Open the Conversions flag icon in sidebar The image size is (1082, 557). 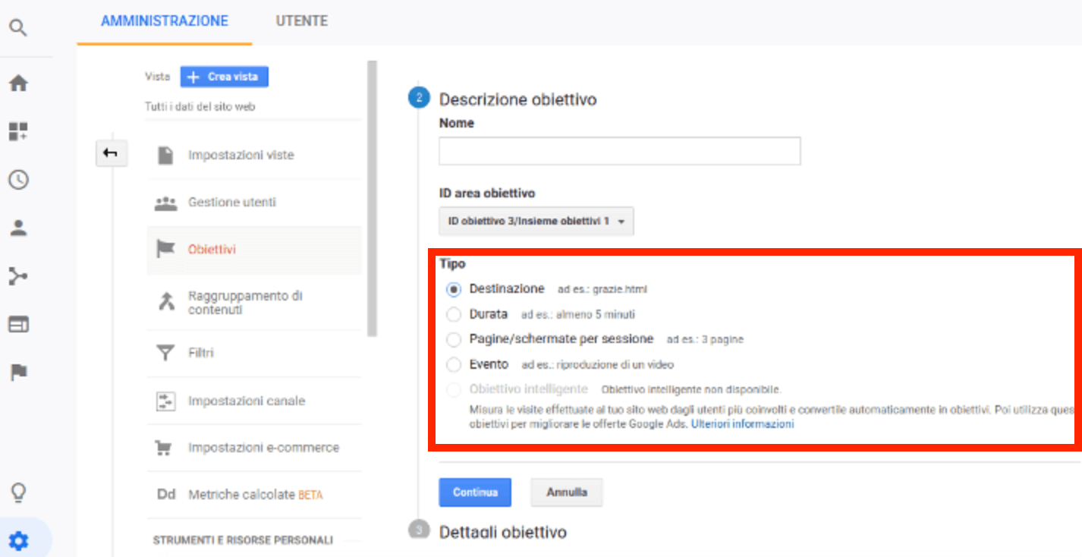pos(18,373)
